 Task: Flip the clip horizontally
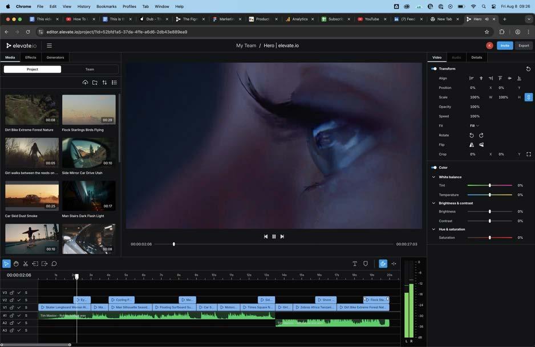tap(472, 145)
